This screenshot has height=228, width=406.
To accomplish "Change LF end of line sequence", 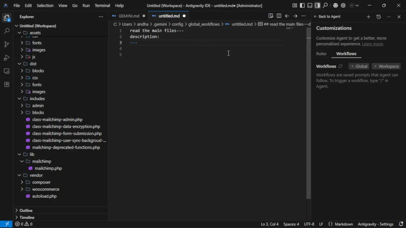I will click(321, 224).
